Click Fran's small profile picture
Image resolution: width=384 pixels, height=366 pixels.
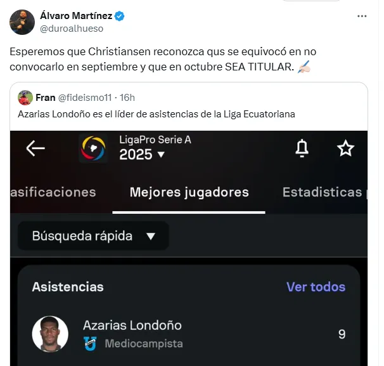[25, 98]
